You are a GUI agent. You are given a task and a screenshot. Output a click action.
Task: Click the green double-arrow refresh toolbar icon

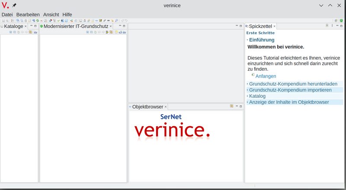tap(38, 21)
